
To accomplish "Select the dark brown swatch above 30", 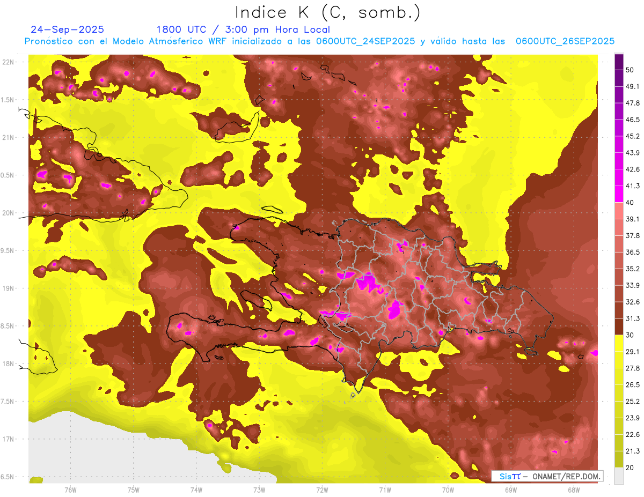I will (619, 327).
